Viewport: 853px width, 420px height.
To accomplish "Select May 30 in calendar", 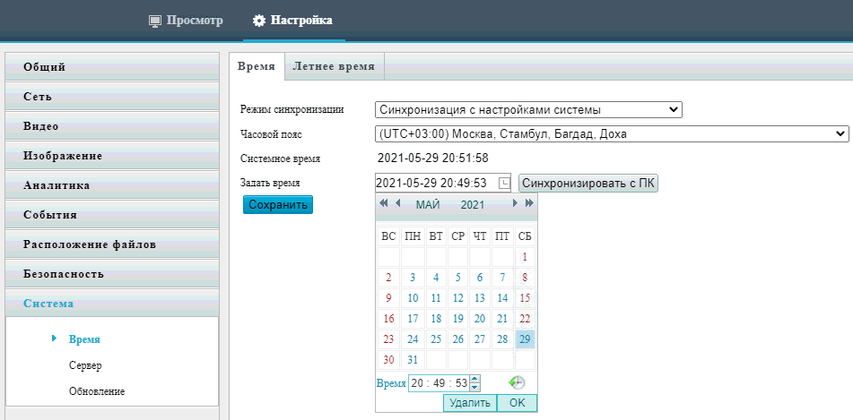I will (388, 360).
